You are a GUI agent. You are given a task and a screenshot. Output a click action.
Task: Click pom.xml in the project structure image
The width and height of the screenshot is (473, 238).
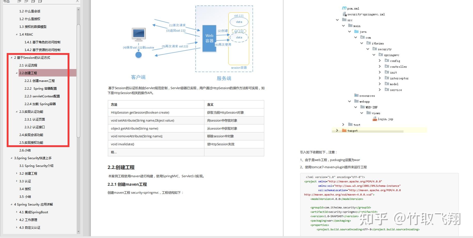pos(350,8)
